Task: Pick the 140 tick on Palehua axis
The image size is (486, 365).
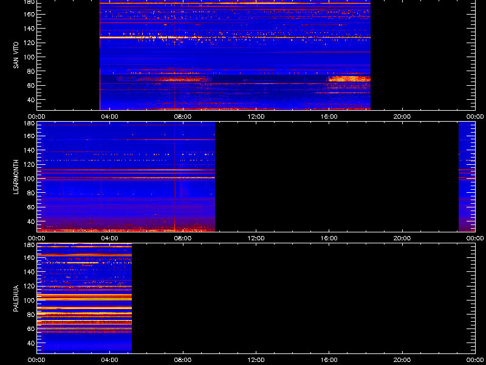Action: (x=30, y=272)
